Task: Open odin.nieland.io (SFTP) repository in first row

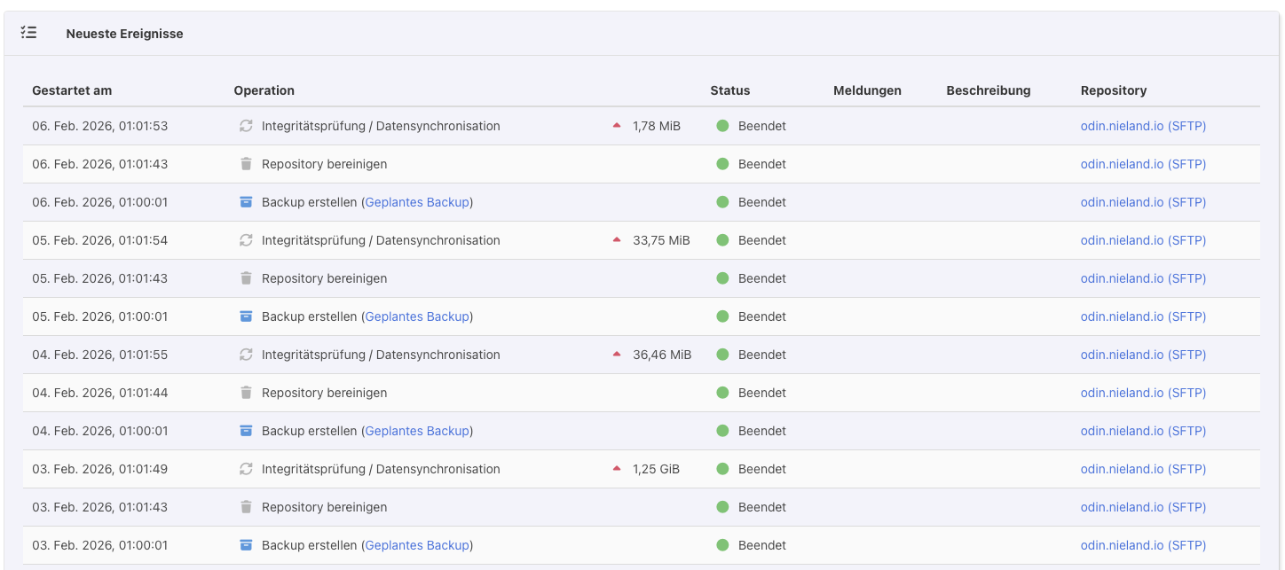Action: (1143, 126)
